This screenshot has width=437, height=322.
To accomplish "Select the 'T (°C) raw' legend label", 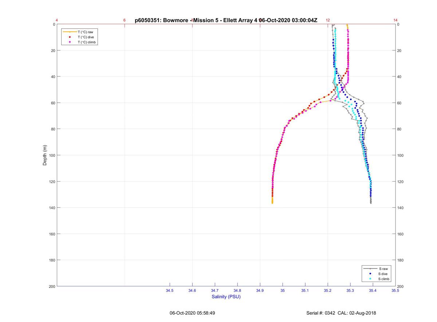I will click(86, 32).
